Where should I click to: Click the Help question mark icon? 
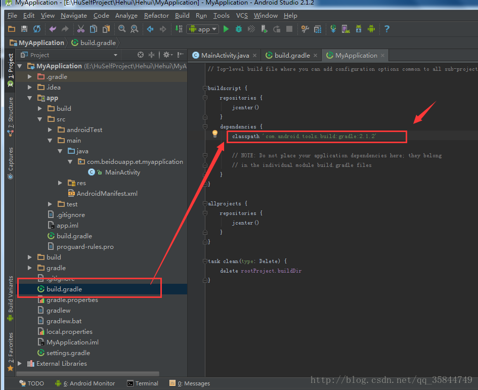point(387,29)
